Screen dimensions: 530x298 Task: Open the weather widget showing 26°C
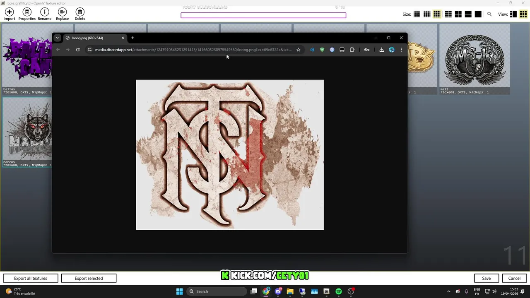20,291
